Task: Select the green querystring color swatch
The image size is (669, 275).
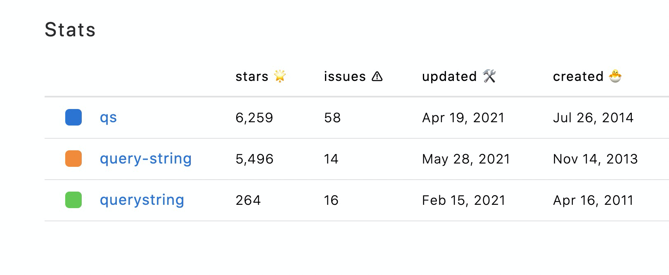Action: pyautogui.click(x=74, y=200)
